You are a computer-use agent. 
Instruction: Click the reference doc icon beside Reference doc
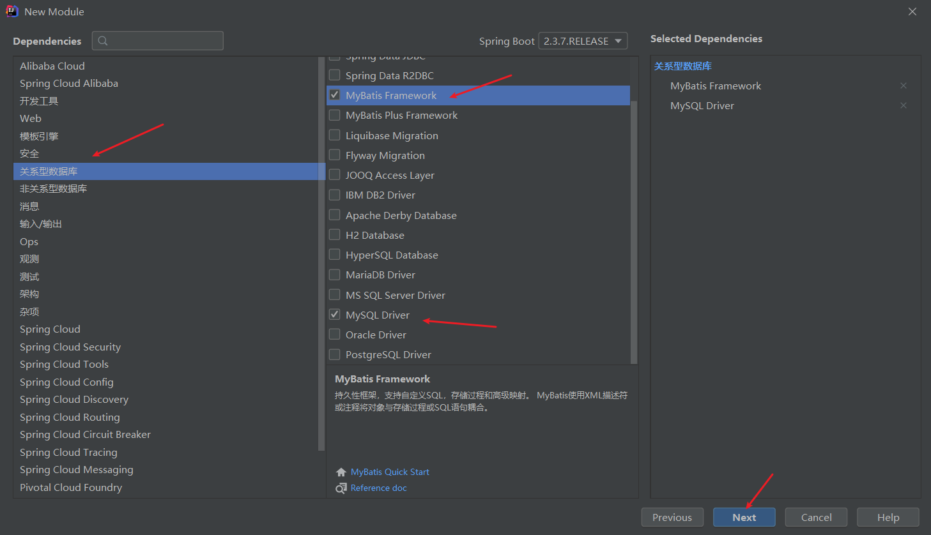click(x=341, y=488)
